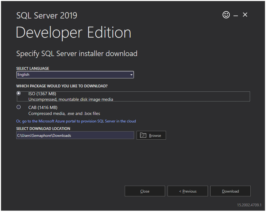266x212 pixels.
Task: Select the CAB (1416 MB) package option
Action: click(19, 107)
